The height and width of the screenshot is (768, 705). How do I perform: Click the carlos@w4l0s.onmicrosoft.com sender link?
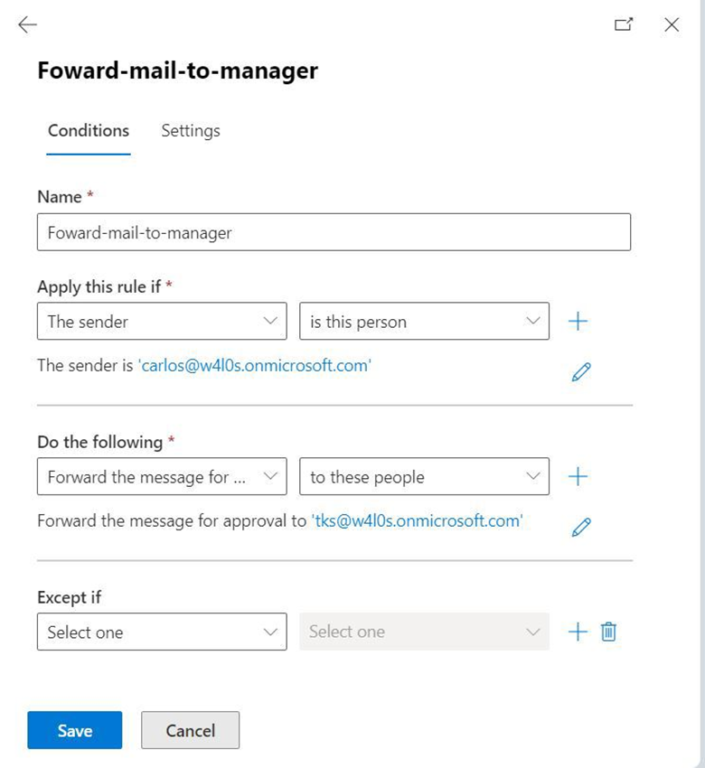pyautogui.click(x=255, y=366)
